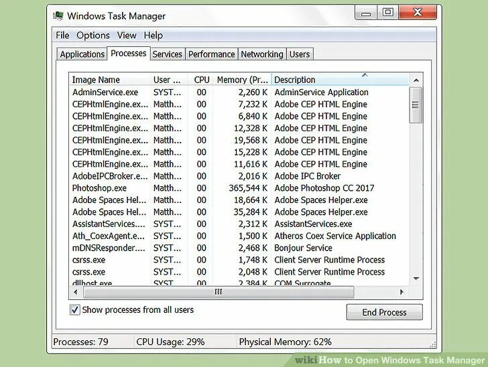Switch to the Users tab

pos(300,54)
